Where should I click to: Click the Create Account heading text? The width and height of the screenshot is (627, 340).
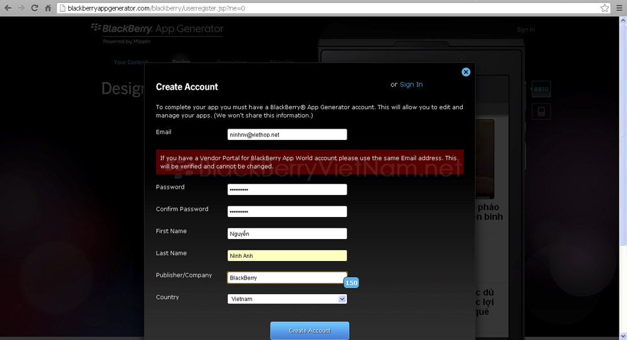187,87
